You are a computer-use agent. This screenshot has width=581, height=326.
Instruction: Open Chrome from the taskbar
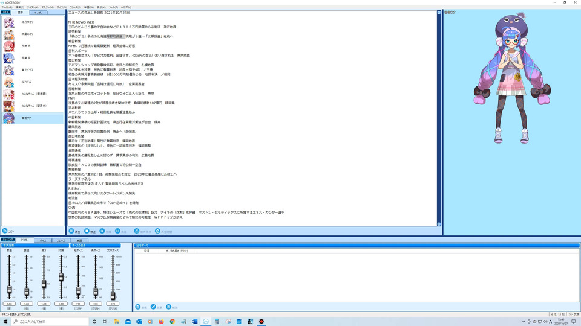point(172,322)
